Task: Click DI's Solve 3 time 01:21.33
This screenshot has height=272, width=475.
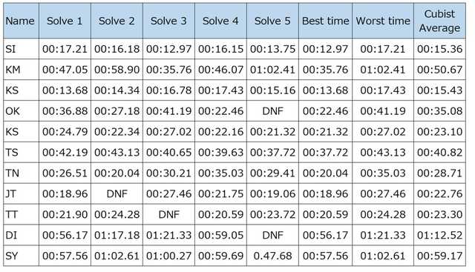Action: pos(168,235)
